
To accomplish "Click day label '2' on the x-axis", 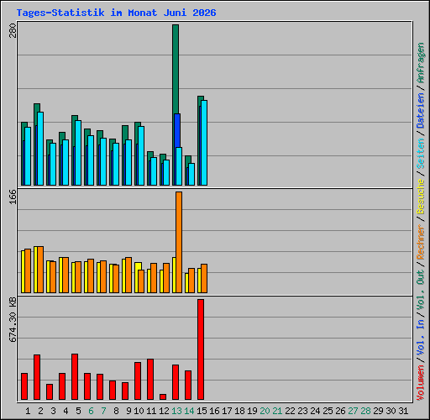I will [40, 411].
